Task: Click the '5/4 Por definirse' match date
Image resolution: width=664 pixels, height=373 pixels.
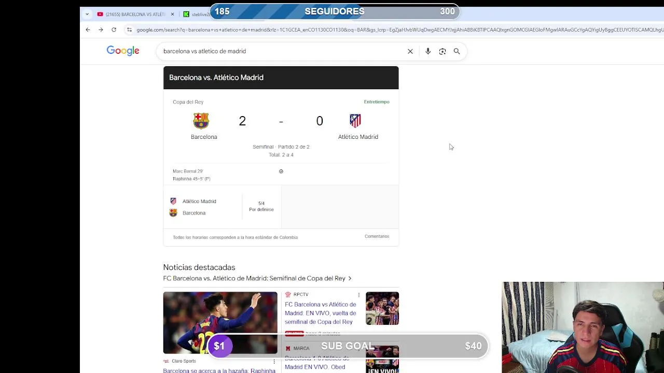Action: coord(261,206)
